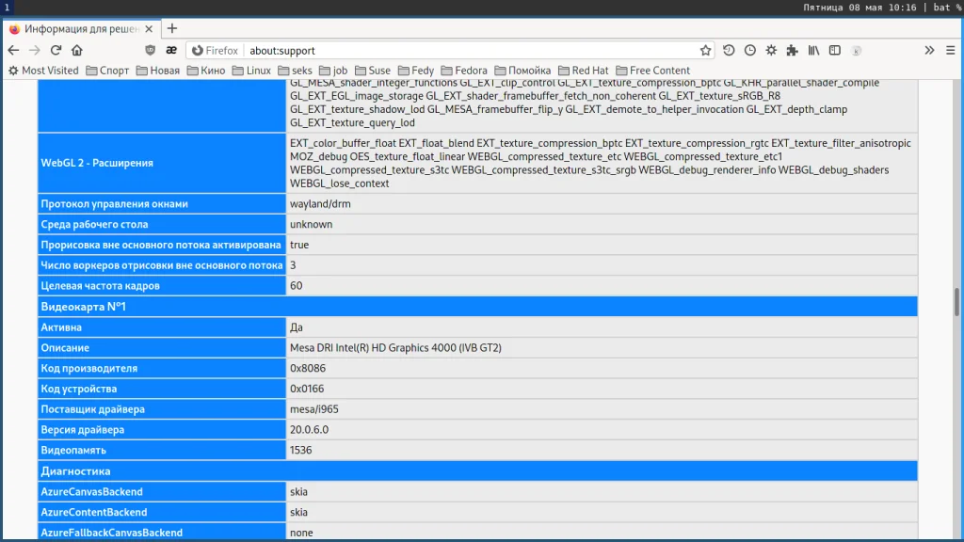Open the job bookmarks folder
Image resolution: width=964 pixels, height=542 pixels.
pyautogui.click(x=333, y=71)
